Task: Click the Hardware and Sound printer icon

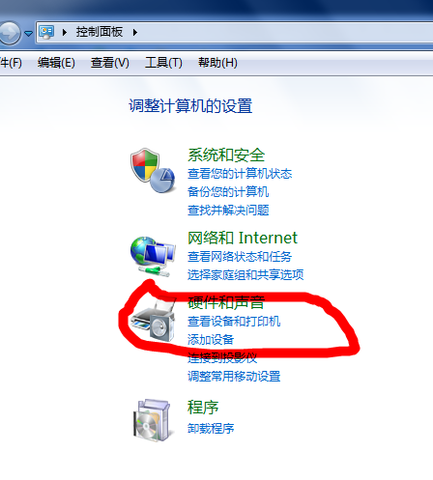Action: tap(153, 320)
